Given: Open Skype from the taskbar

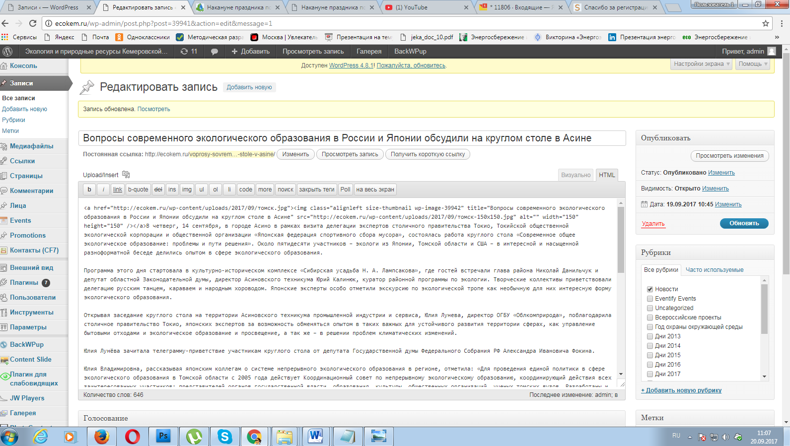Looking at the screenshot, I should click(x=224, y=437).
